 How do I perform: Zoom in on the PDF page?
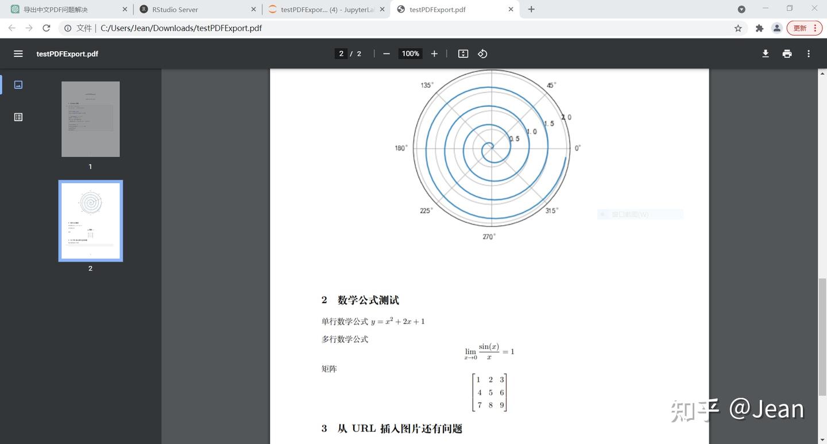click(x=434, y=53)
